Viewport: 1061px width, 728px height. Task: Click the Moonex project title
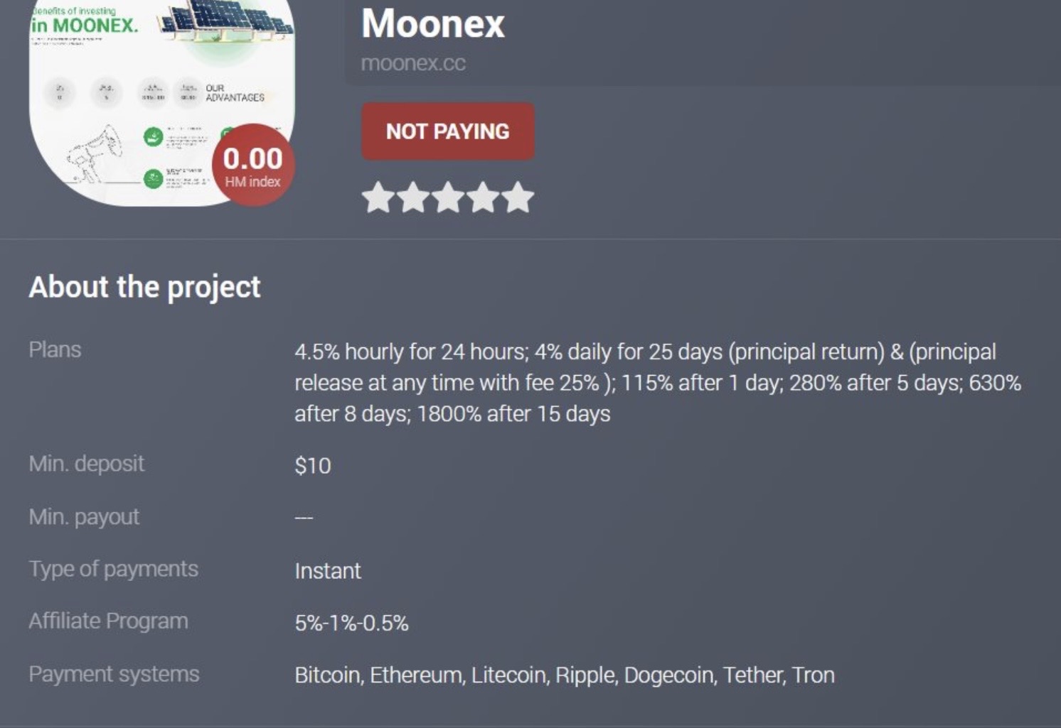point(432,24)
